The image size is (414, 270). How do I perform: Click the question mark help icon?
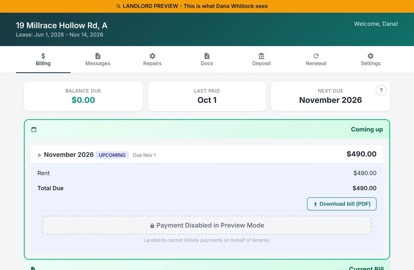(x=381, y=90)
